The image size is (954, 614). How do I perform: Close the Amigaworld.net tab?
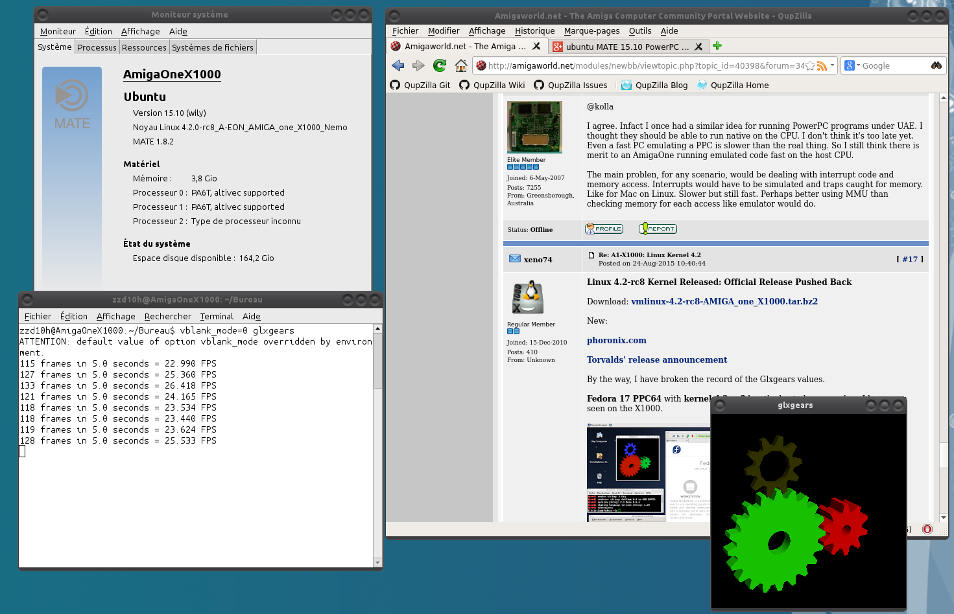(x=536, y=47)
